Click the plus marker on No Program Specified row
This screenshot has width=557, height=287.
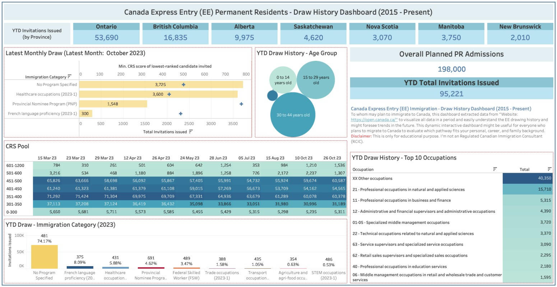click(x=184, y=85)
